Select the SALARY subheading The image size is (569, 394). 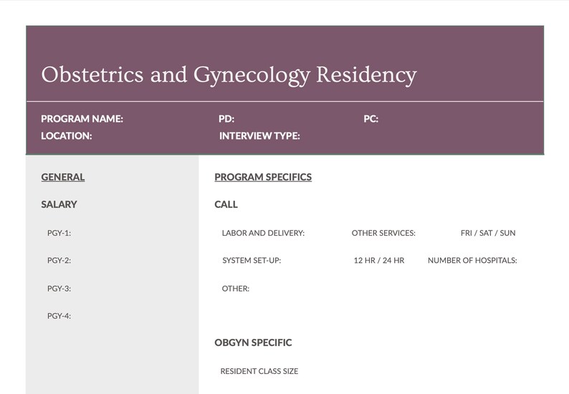point(59,204)
